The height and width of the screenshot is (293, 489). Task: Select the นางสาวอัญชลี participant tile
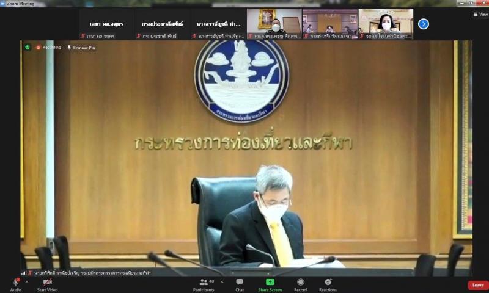coord(218,24)
